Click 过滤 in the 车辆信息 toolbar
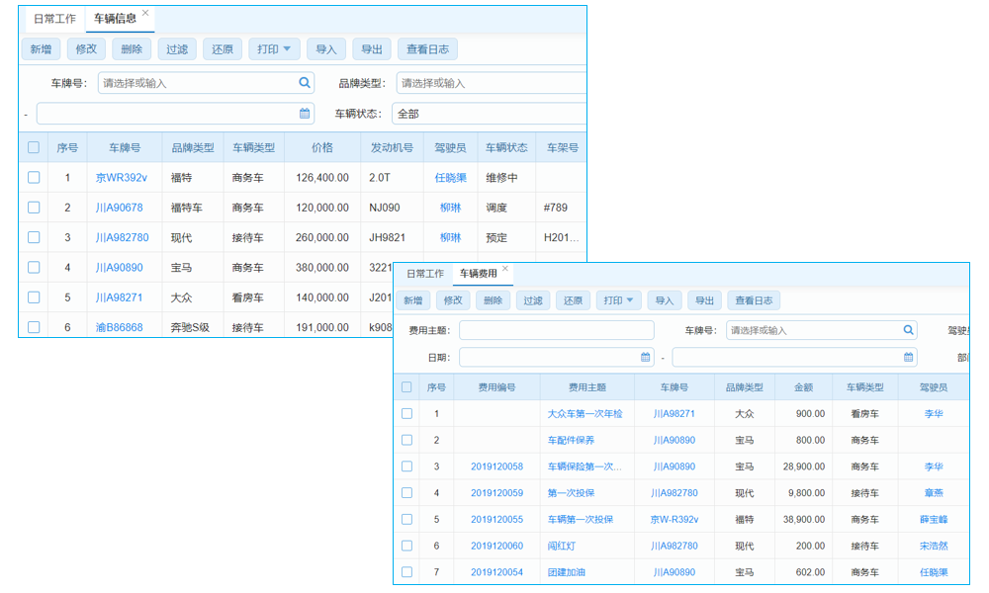 tap(176, 47)
